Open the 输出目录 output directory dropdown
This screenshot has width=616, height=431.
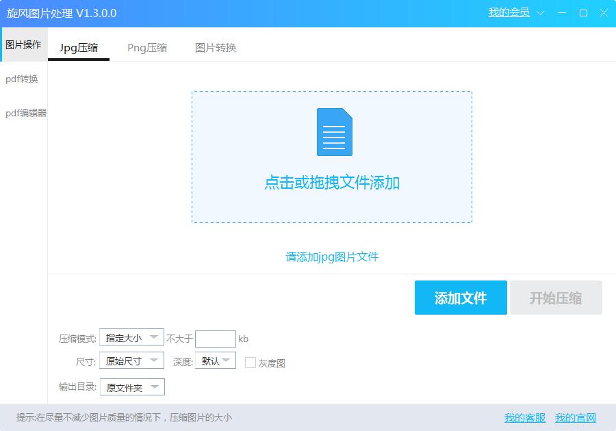(131, 387)
